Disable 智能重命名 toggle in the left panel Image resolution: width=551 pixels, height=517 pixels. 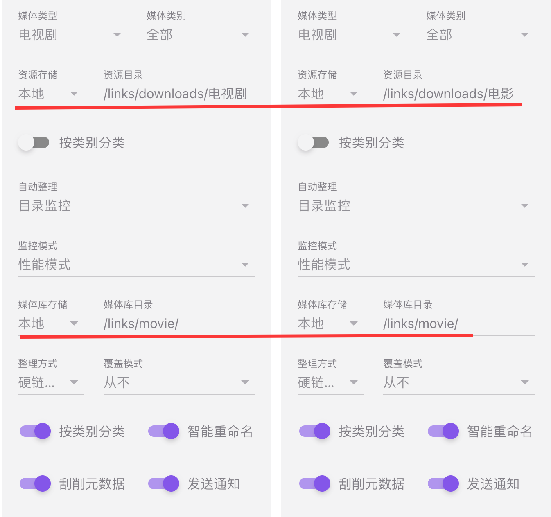[x=164, y=431]
